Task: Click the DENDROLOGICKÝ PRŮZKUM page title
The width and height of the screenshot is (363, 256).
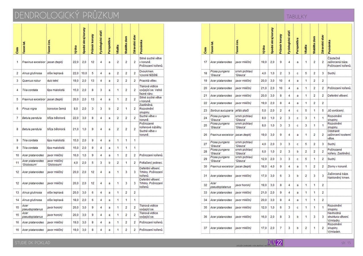Action: point(67,15)
